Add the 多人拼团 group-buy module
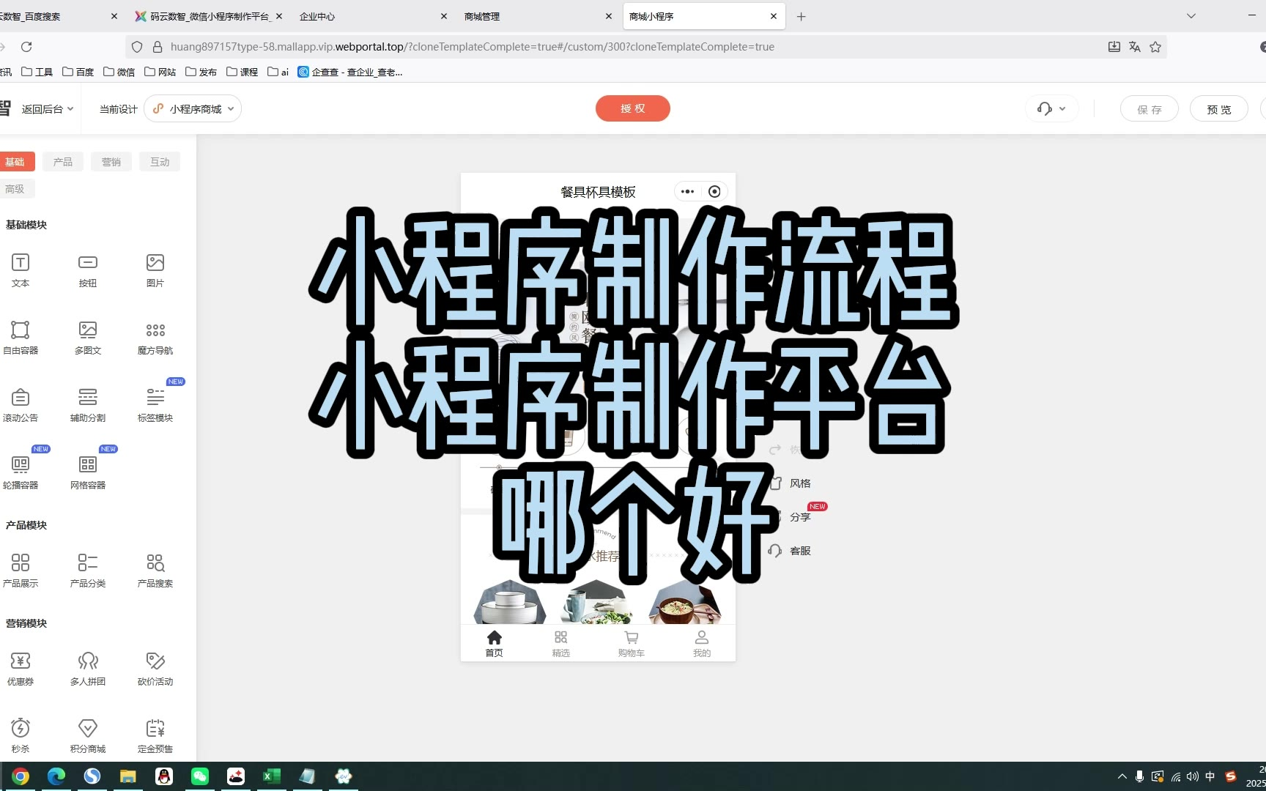Screen dimensions: 1266x791 [88, 669]
